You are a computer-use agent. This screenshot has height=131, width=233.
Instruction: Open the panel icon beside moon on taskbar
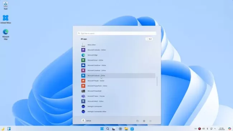(x=9, y=128)
